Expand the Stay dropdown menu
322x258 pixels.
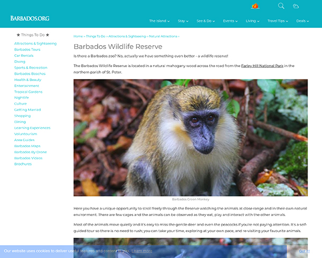click(183, 21)
